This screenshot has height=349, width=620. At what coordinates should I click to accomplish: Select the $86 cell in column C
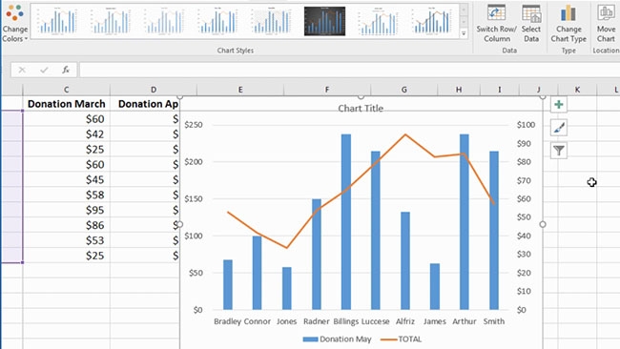tap(67, 225)
